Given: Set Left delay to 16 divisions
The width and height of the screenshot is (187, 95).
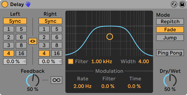Looking at the screenshot, I should pyautogui.click(x=21, y=53).
